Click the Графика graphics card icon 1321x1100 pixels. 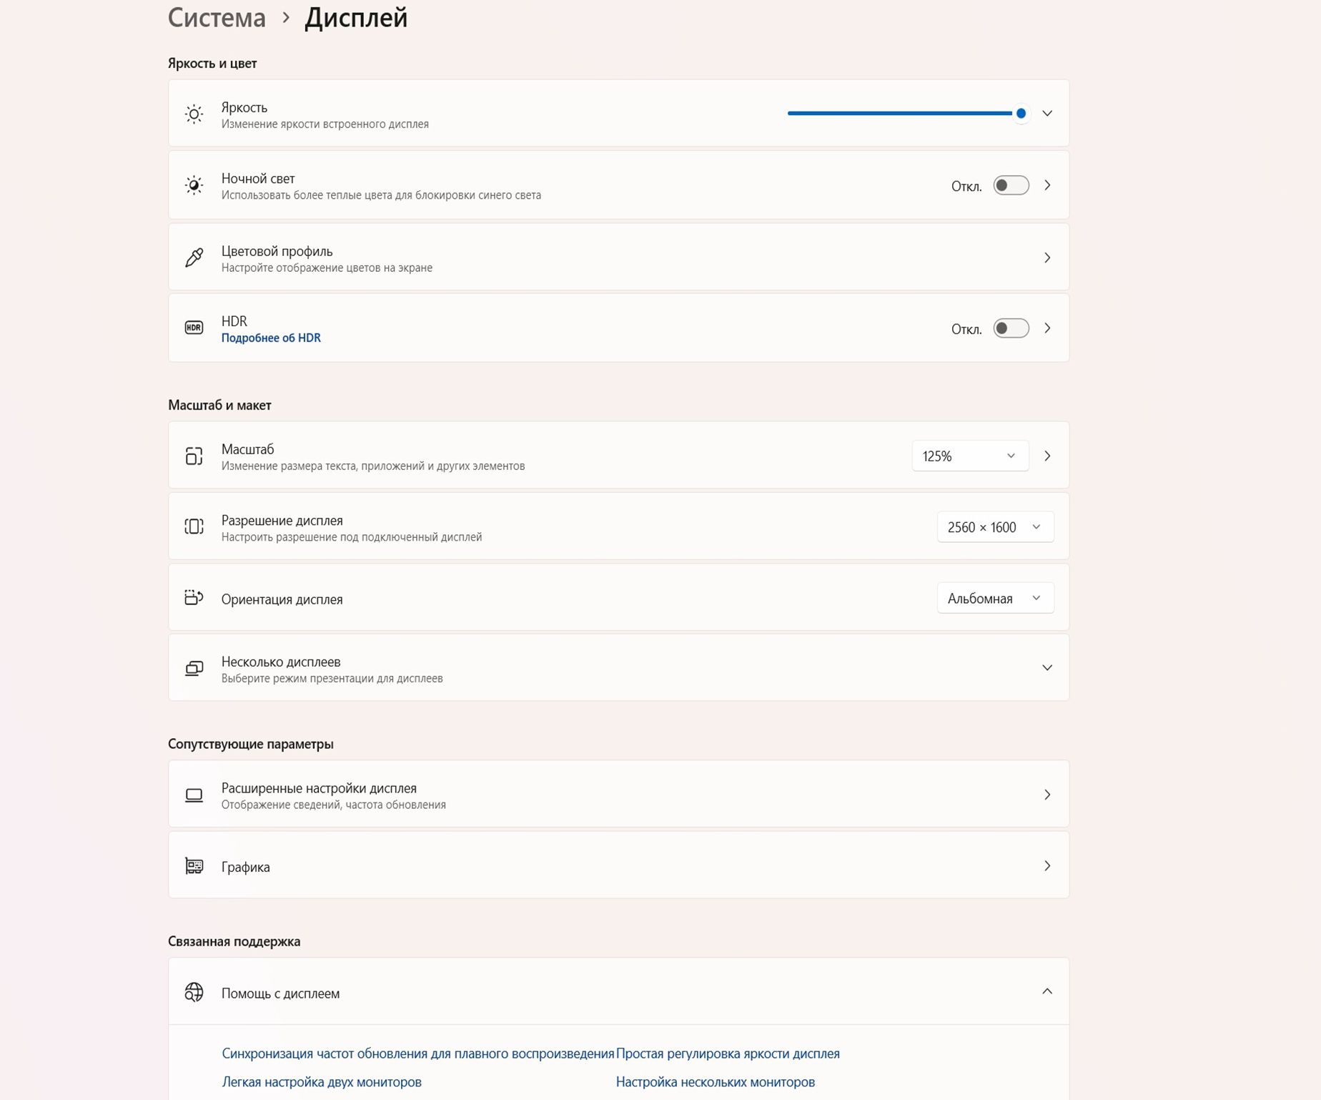[x=194, y=866]
